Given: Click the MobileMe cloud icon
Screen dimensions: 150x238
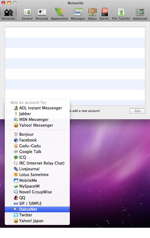Looking at the screenshot, I should (x=16, y=181).
